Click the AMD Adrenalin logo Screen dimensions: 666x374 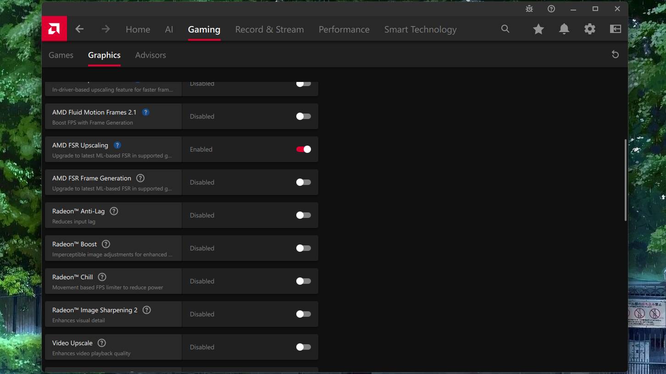coord(54,28)
